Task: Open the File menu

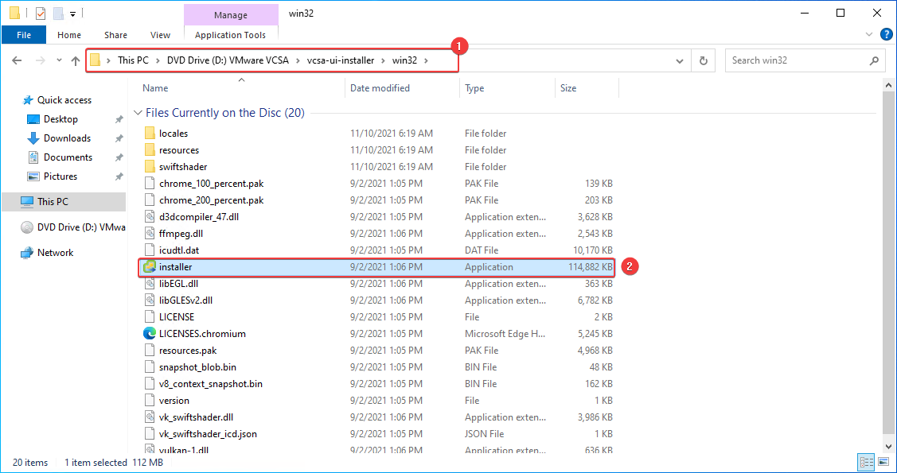Action: 23,34
